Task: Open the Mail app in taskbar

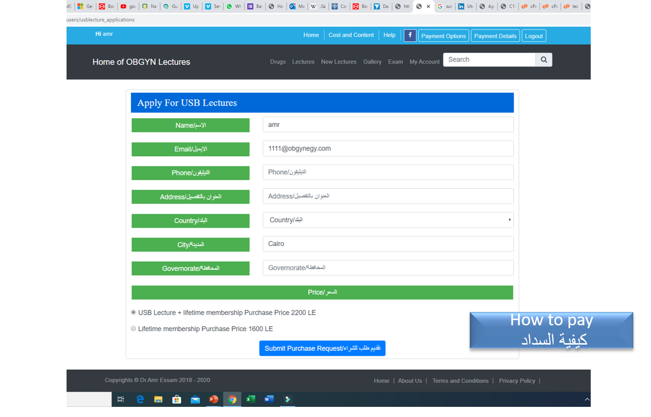Action: point(195,399)
